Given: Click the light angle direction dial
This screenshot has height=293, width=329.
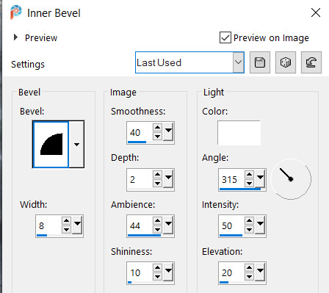Looking at the screenshot, I should 291,179.
